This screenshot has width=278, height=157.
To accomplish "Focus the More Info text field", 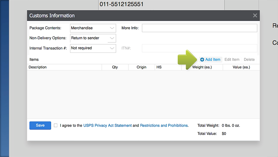I will click(x=199, y=28).
